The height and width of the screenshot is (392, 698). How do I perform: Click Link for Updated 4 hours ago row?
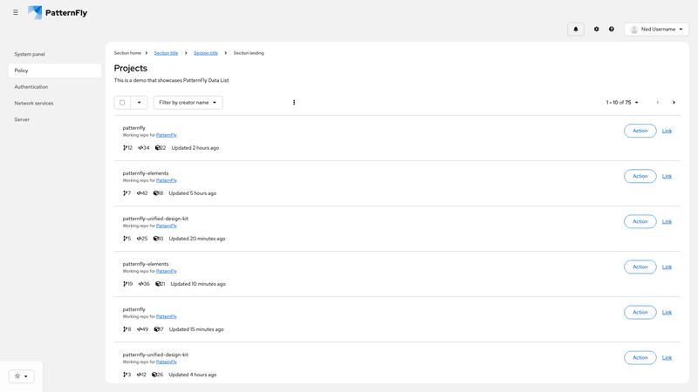coord(667,357)
